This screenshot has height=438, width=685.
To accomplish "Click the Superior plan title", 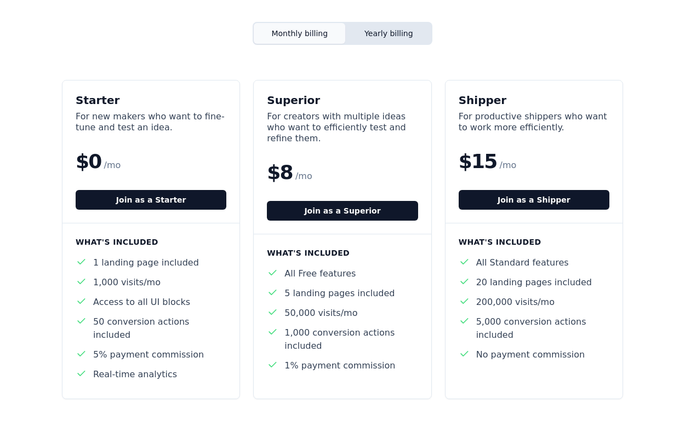I will [294, 100].
